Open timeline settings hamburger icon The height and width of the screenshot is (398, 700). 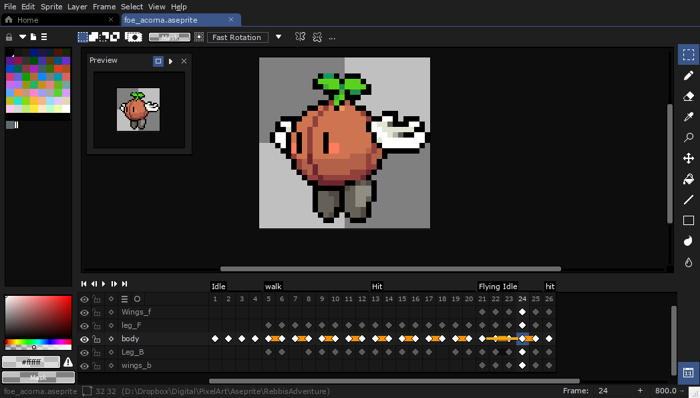tap(124, 299)
